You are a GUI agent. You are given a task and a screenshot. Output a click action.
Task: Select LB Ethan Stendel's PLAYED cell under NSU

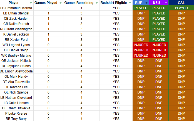tap(159, 13)
